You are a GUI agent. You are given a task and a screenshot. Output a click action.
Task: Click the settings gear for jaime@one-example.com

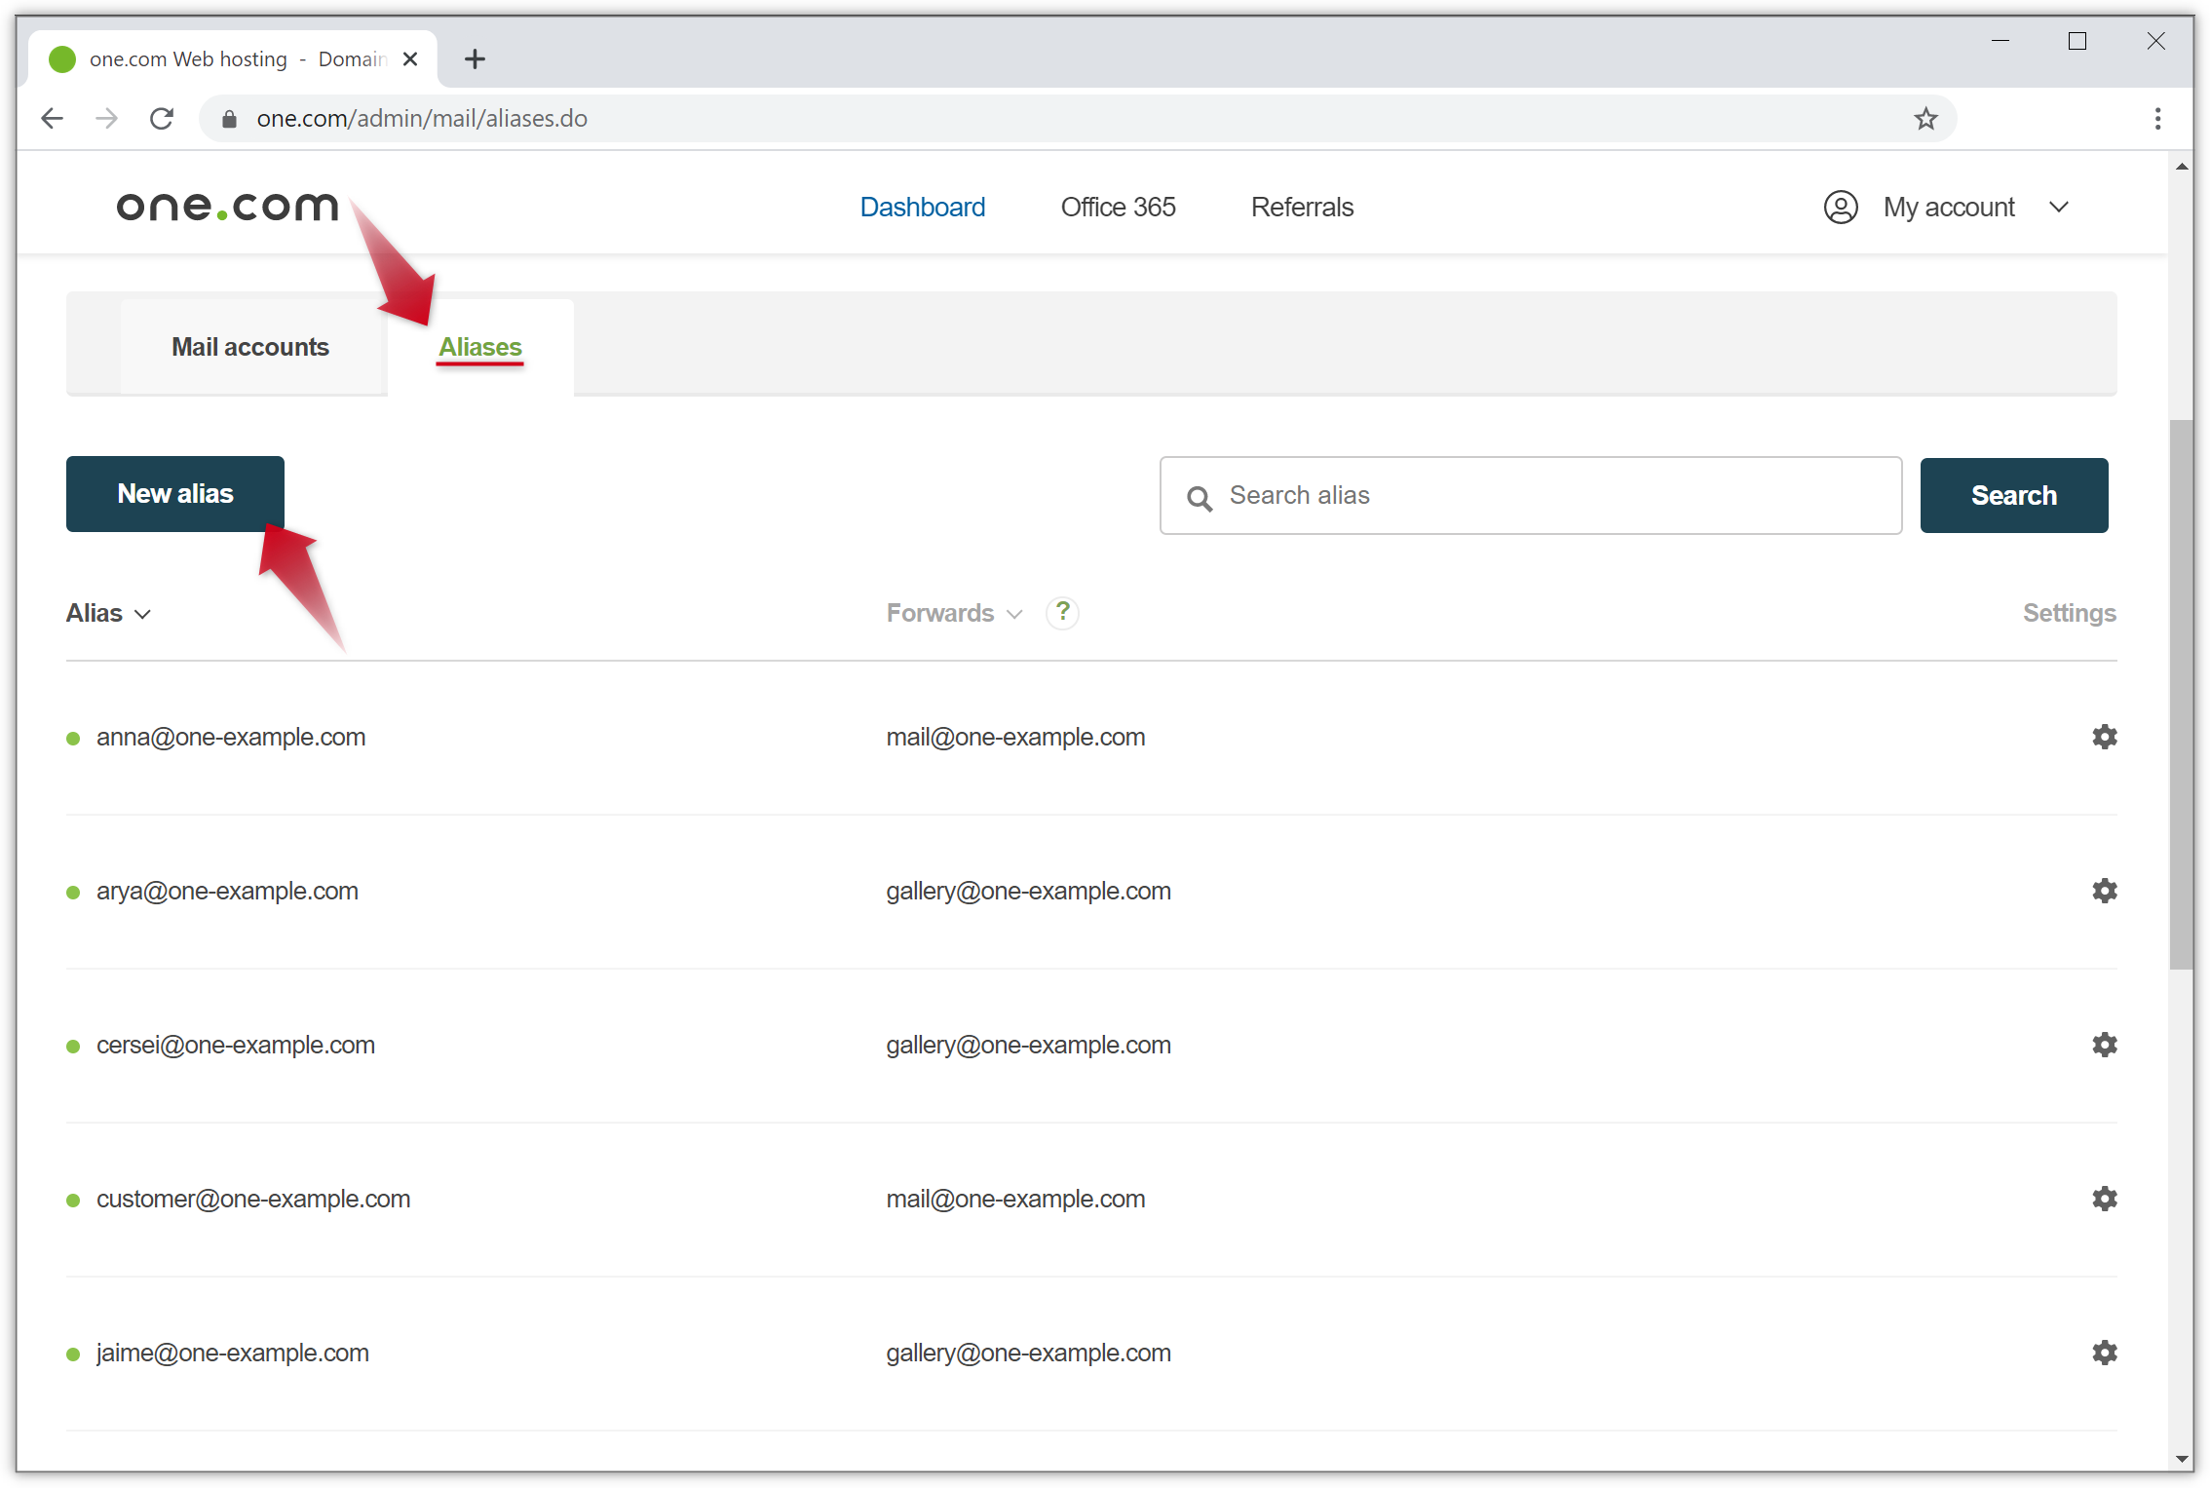pos(2106,1352)
